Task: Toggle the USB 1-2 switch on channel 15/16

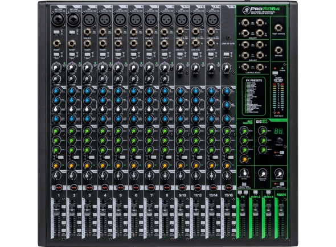Action: click(226, 55)
